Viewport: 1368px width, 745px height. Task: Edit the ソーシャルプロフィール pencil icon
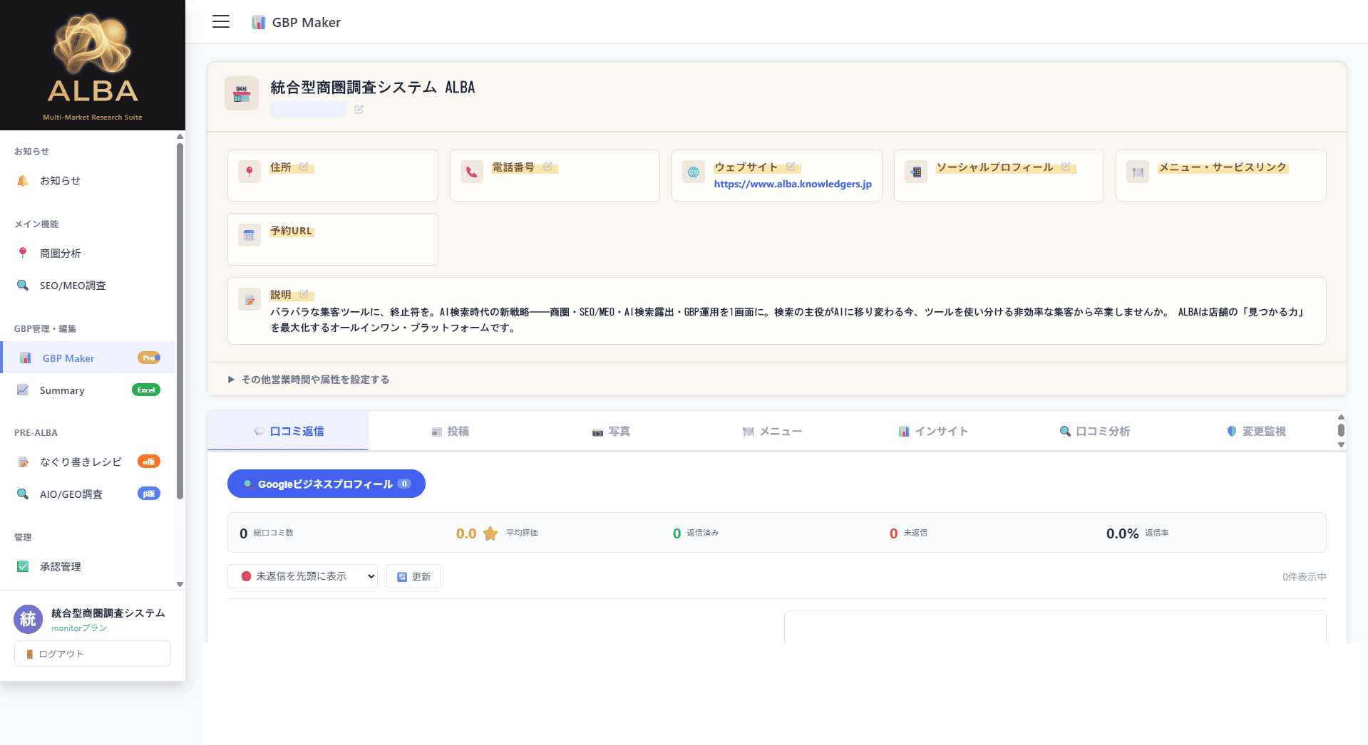tap(1066, 167)
